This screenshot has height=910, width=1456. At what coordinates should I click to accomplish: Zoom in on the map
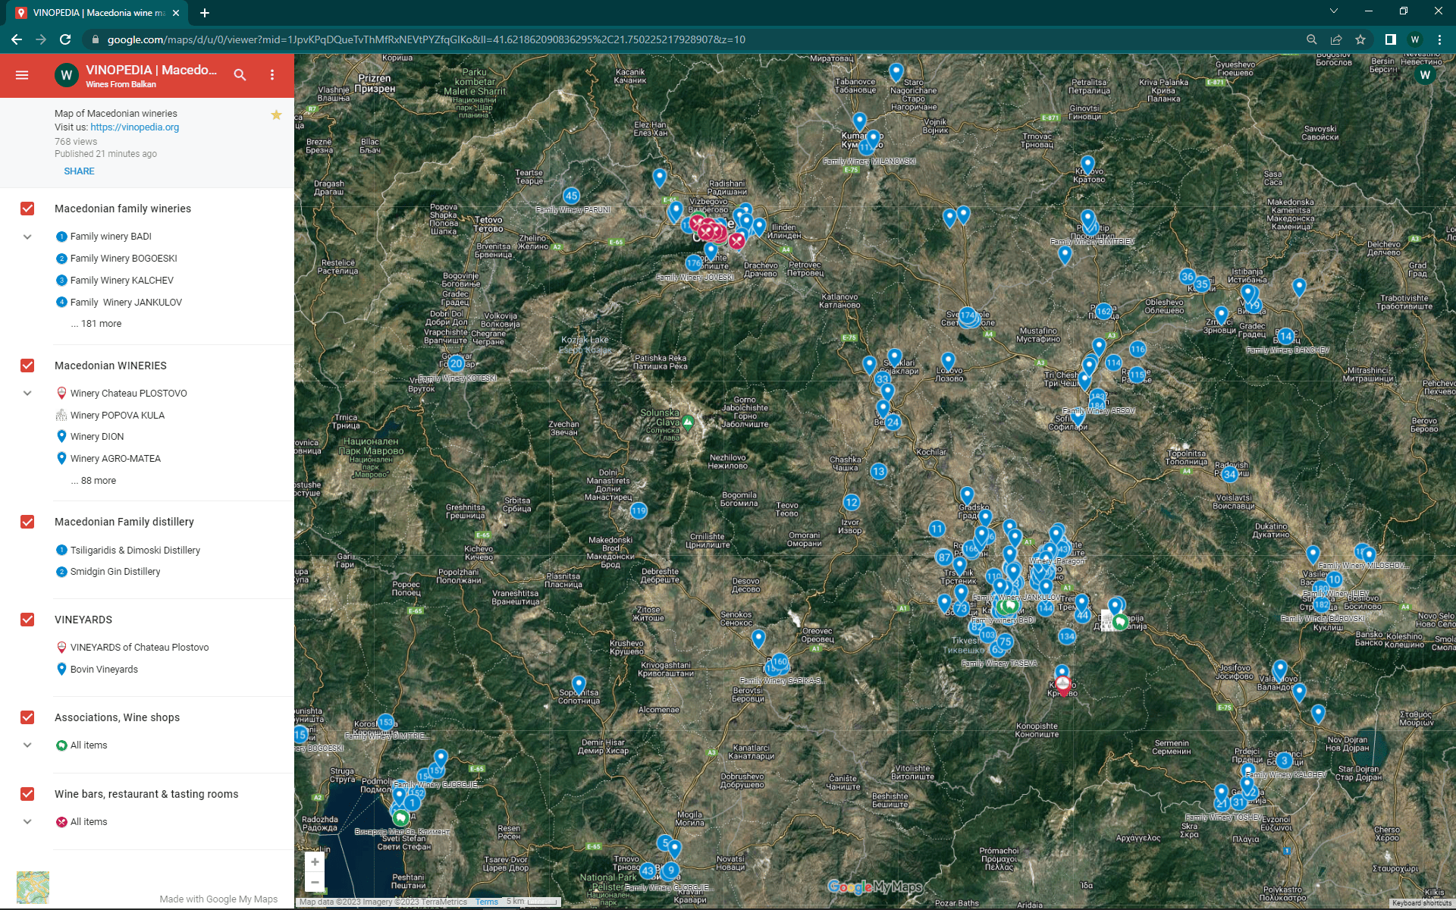(x=315, y=862)
